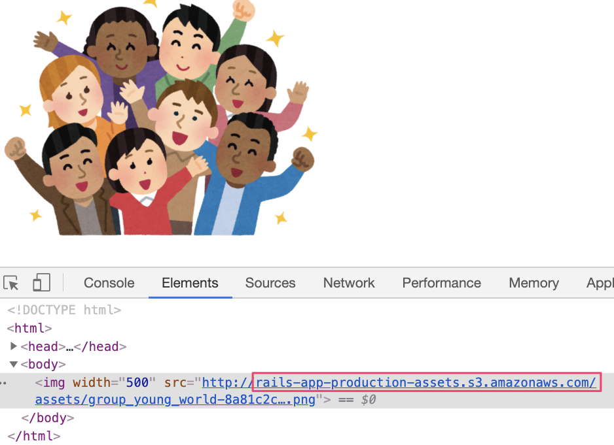This screenshot has width=614, height=445.
Task: Collapse the body element triangle
Action: (14, 364)
